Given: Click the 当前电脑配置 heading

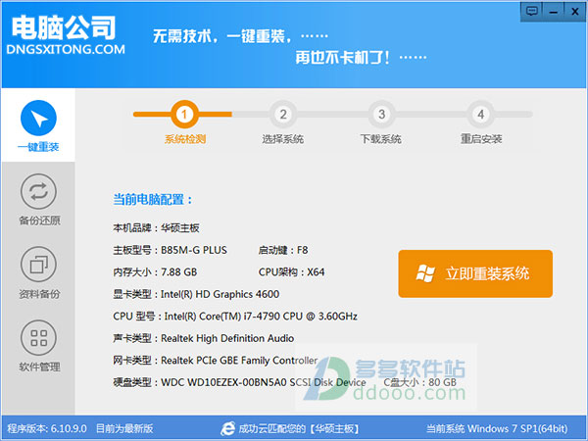Looking at the screenshot, I should point(153,200).
